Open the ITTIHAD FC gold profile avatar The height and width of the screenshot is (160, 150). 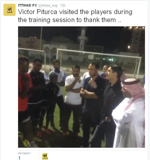(10, 10)
